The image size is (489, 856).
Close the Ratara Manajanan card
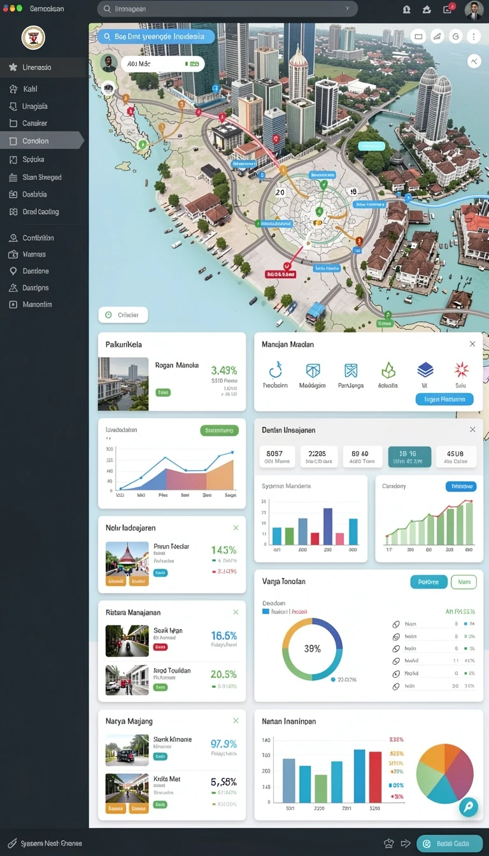[x=236, y=612]
